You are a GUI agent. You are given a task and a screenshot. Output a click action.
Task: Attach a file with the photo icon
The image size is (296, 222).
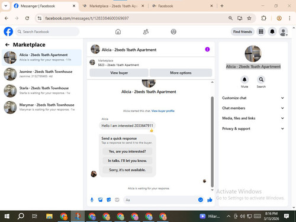coord(101,200)
